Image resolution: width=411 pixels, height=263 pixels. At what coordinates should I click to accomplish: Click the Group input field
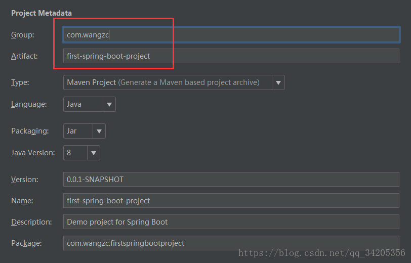point(231,34)
